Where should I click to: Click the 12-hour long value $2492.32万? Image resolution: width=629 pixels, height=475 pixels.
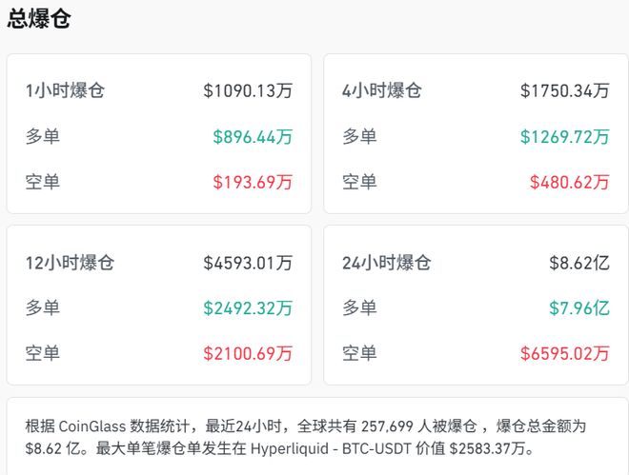coord(248,308)
